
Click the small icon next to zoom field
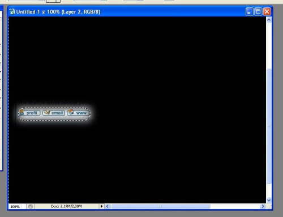[x=31, y=206]
